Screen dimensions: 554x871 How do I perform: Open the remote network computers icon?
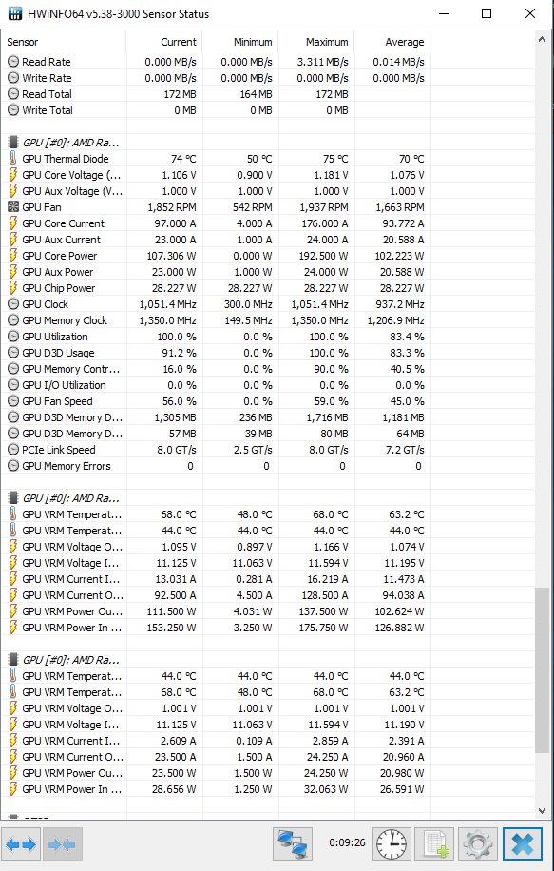coord(292,844)
